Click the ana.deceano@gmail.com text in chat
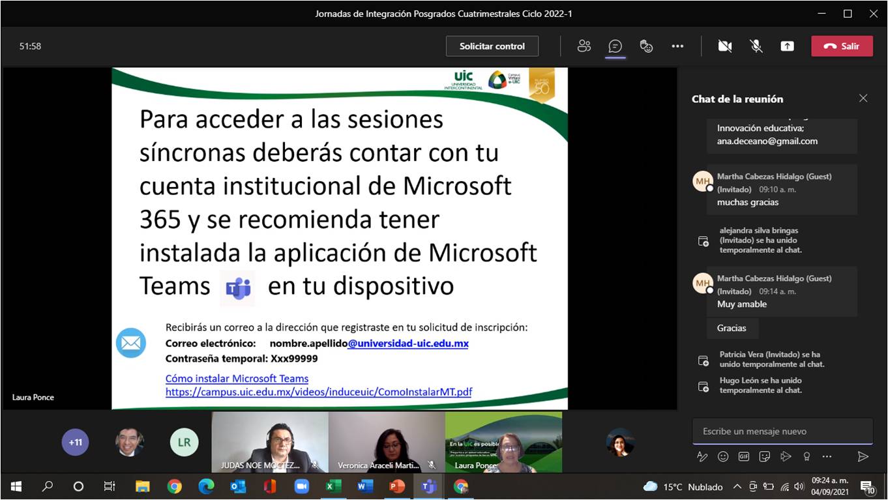The width and height of the screenshot is (888, 500). (767, 141)
